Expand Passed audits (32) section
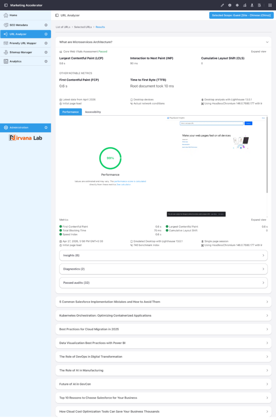This screenshot has height=419, width=276. (163, 283)
